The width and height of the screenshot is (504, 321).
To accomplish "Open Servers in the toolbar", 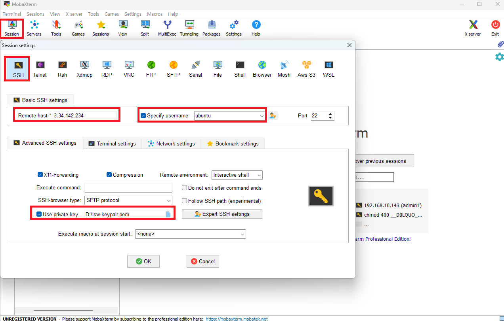I will coord(34,28).
